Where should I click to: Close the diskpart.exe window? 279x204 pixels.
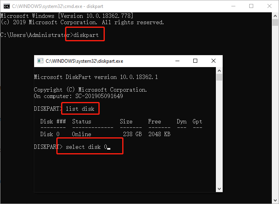[x=214, y=61]
